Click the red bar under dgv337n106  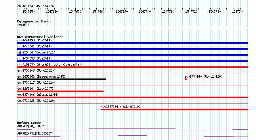(x=132, y=97)
